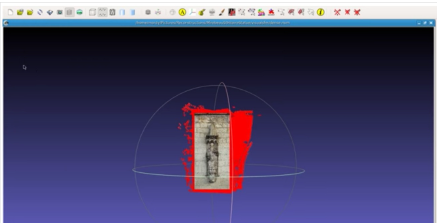Delete selected vertices (first red X icon)
Screen dimensions: 437x223
(337, 12)
